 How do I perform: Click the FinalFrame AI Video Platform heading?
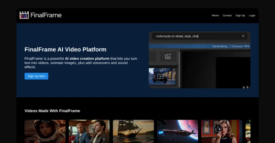pyautogui.click(x=66, y=50)
